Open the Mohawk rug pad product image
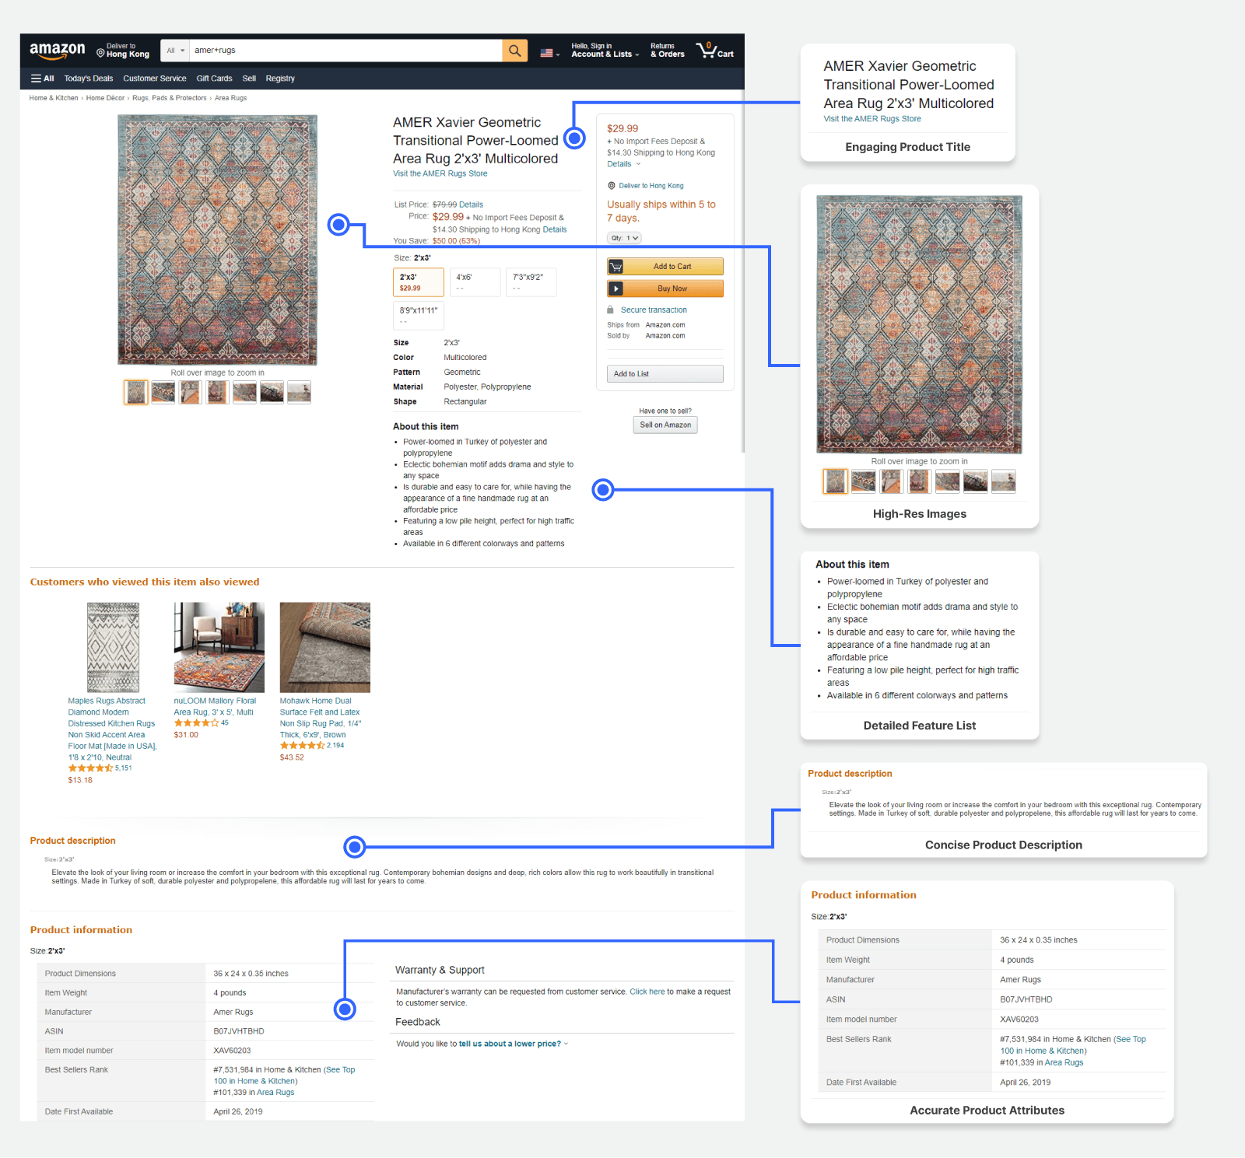Viewport: 1245px width, 1158px height. [325, 647]
